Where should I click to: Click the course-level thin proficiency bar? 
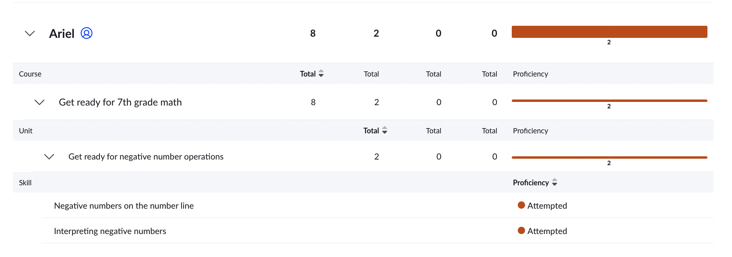609,101
